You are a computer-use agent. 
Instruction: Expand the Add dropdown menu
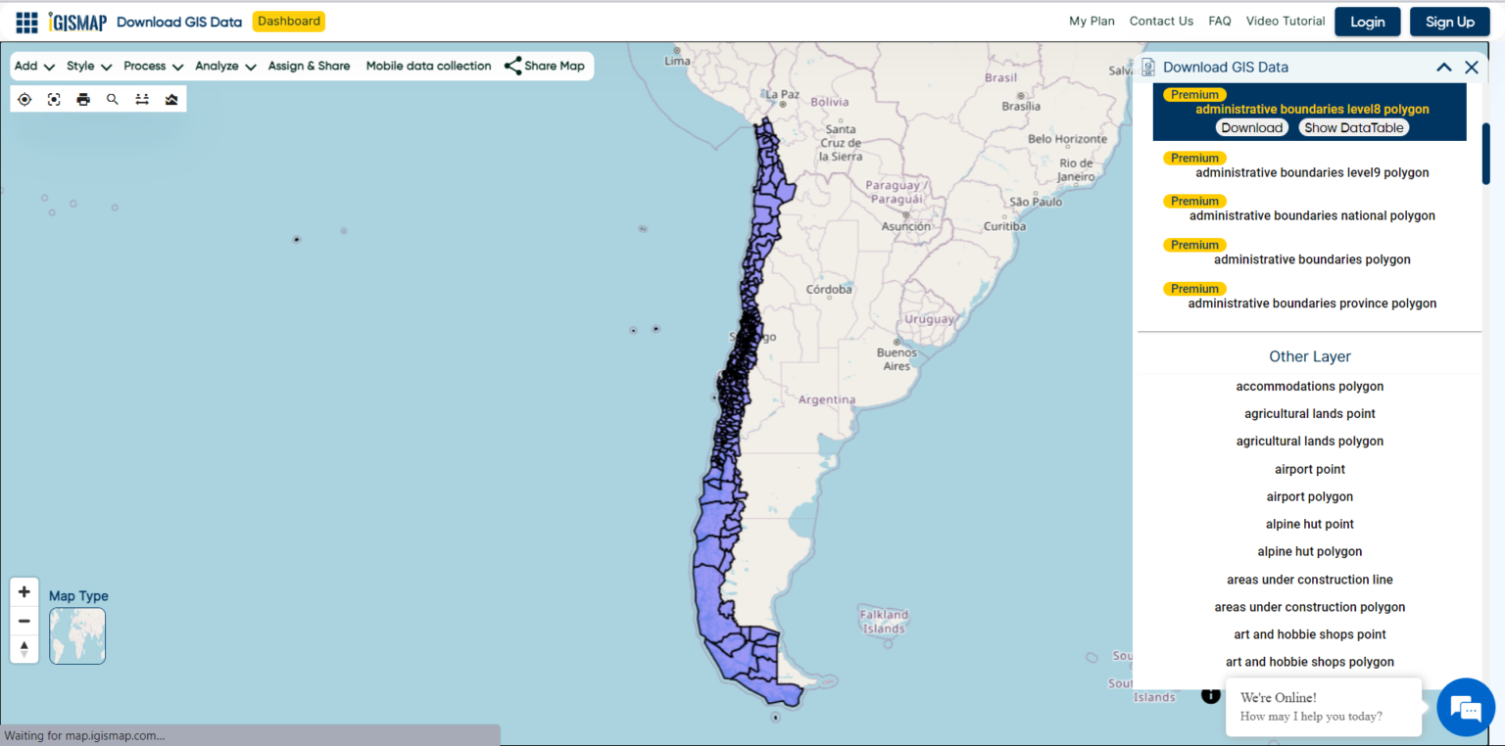[x=34, y=67]
